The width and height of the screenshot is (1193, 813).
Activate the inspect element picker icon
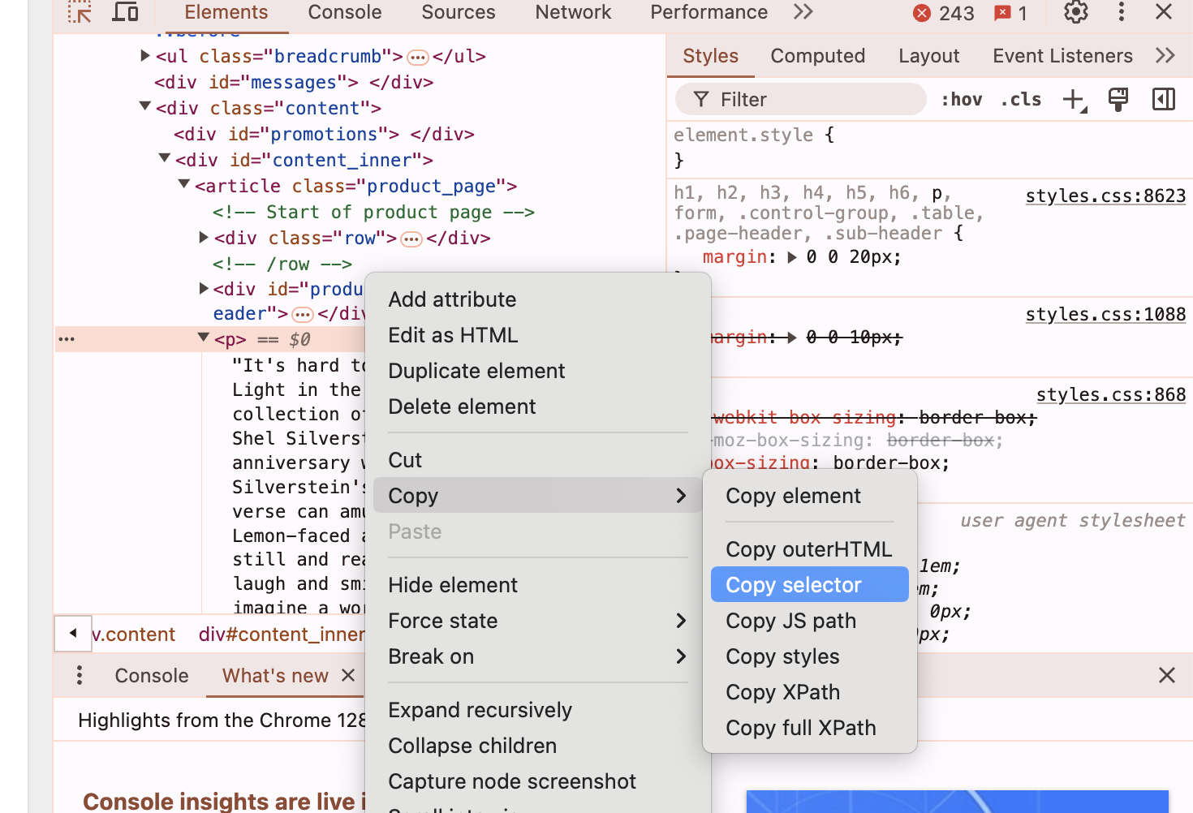pyautogui.click(x=79, y=12)
